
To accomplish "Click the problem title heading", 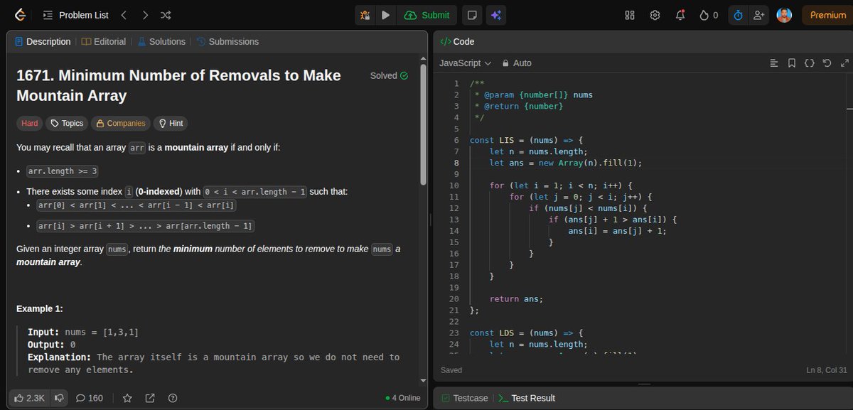I will (x=178, y=85).
